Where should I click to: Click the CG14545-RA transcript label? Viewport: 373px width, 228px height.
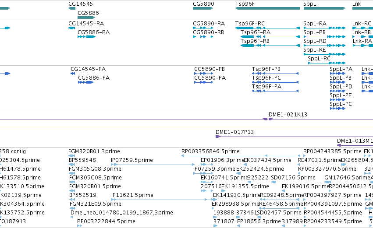pos(86,24)
